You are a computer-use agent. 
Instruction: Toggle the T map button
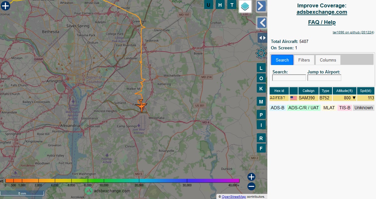click(232, 5)
